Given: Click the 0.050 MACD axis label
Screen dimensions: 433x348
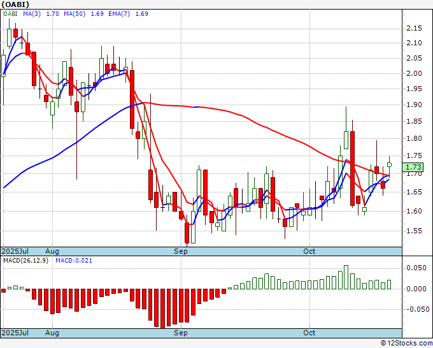Looking at the screenshot, I should click(x=416, y=268).
